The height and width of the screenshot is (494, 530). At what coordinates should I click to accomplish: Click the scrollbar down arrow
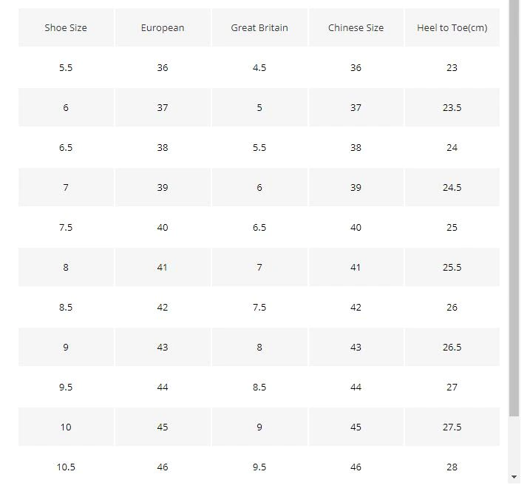(514, 477)
